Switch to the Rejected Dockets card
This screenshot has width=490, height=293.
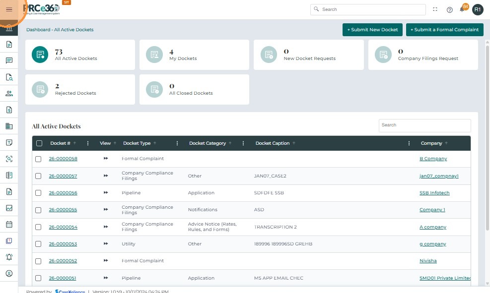80,90
